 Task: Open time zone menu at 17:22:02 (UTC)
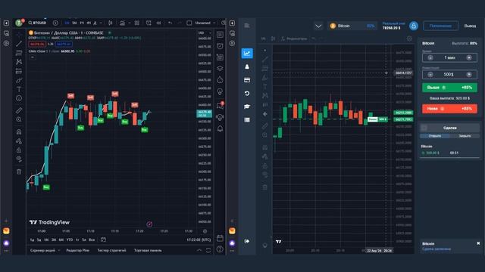(199, 240)
